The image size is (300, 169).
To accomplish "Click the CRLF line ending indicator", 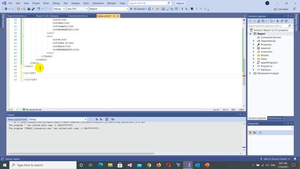I will [x=241, y=109].
